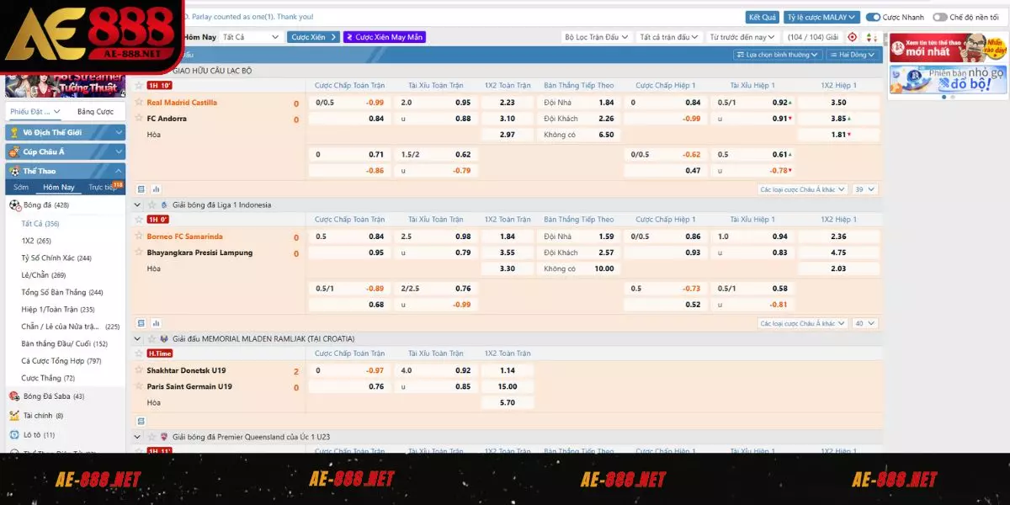Screen dimensions: 1010x505
Task: Click the Lô tô icon
Action: [x=14, y=435]
